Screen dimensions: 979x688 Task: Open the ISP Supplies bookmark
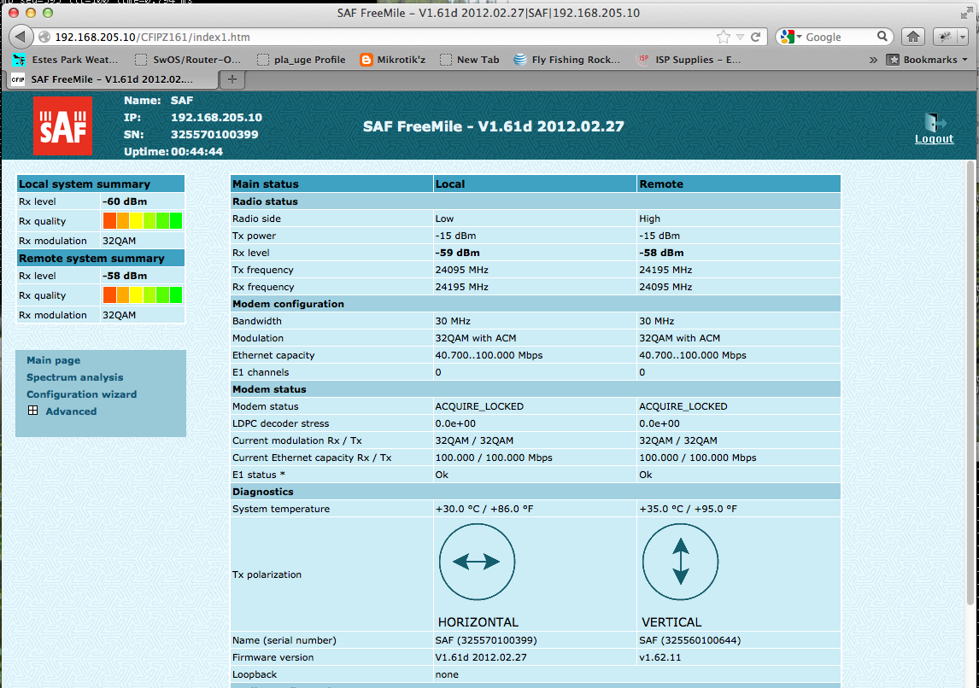pyautogui.click(x=689, y=60)
